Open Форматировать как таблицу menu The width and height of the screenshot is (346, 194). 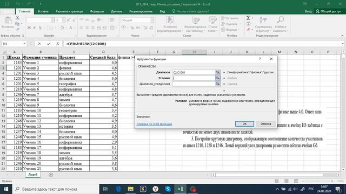pyautogui.click(x=195, y=24)
